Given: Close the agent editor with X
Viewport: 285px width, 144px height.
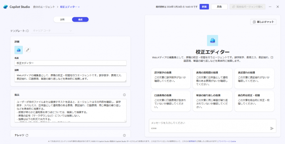Looking at the screenshot, I should click(x=277, y=7).
